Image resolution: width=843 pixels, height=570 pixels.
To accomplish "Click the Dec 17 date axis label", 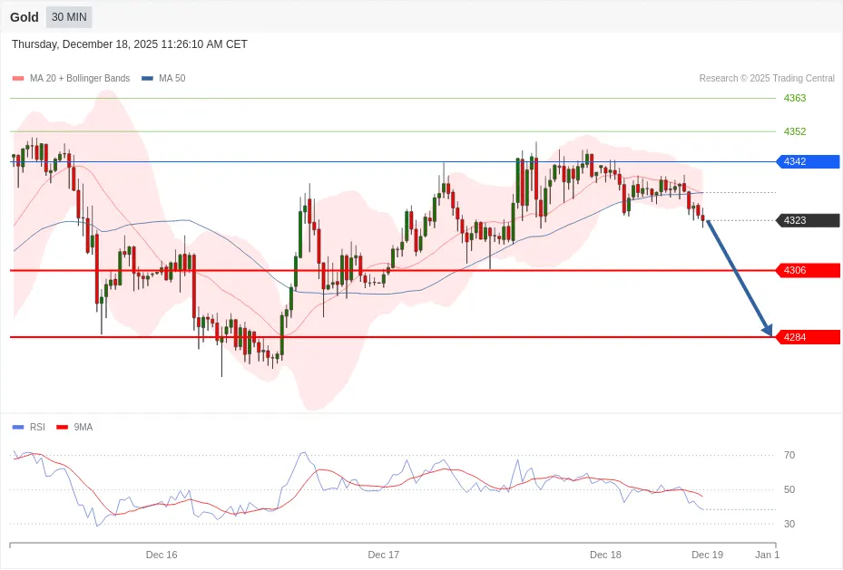I will point(384,555).
